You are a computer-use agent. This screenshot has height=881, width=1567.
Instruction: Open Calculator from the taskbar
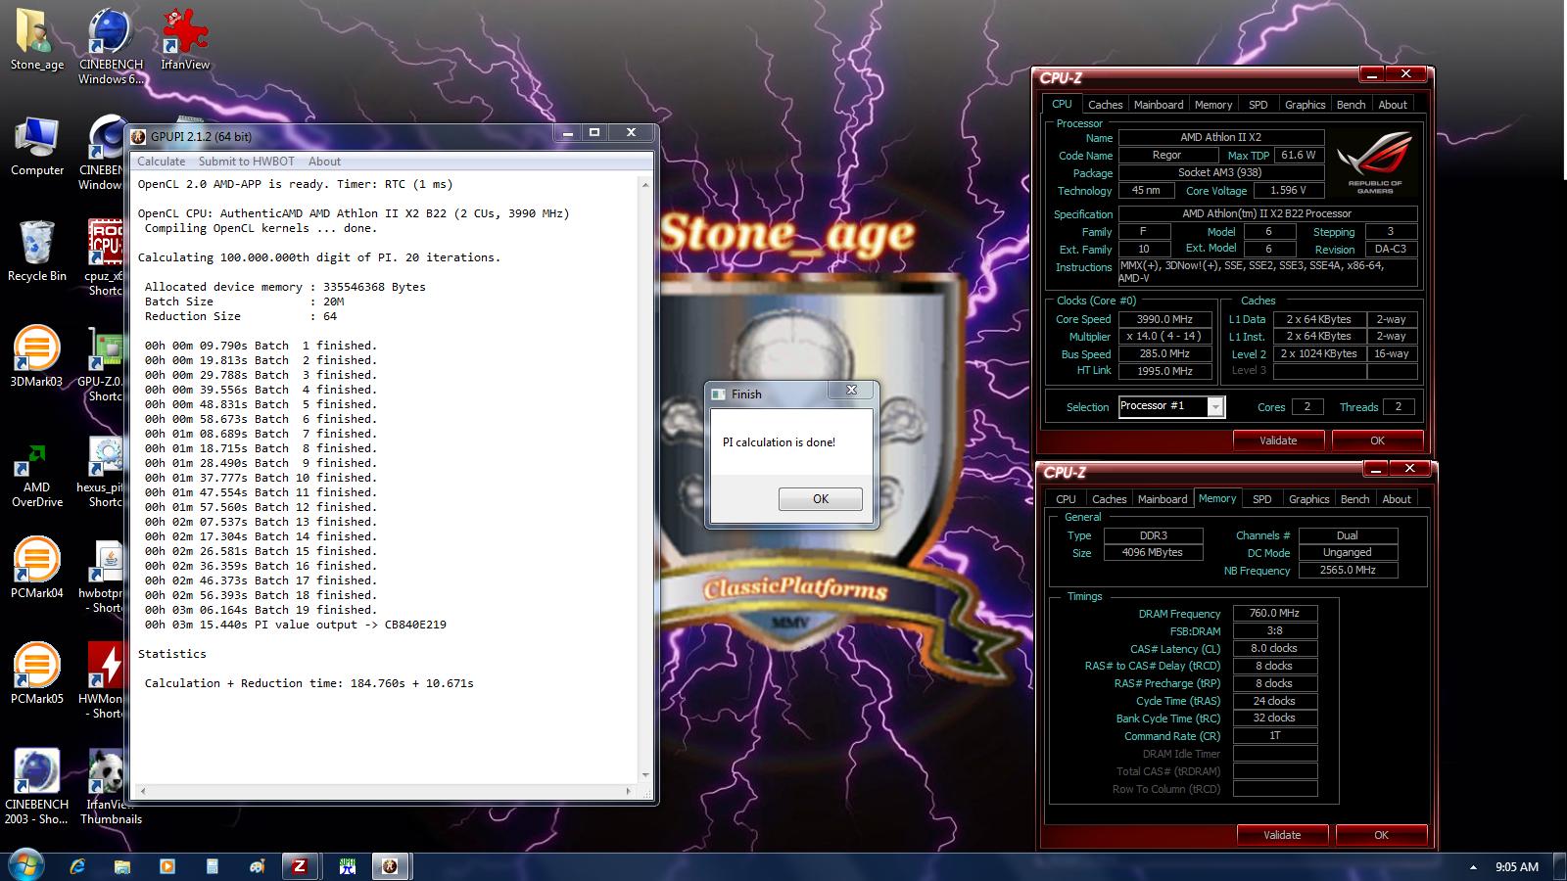pos(213,866)
